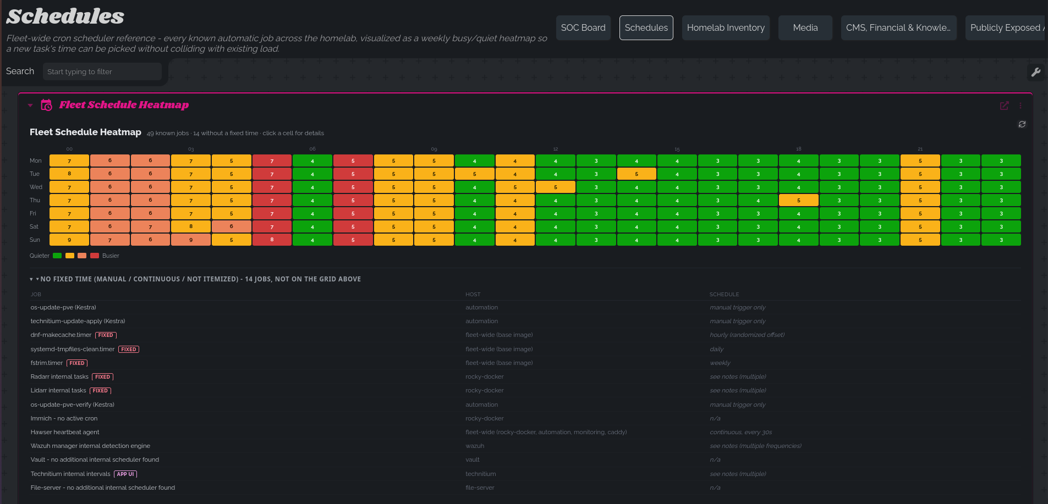
Task: Select the Schedules tab
Action: [646, 27]
